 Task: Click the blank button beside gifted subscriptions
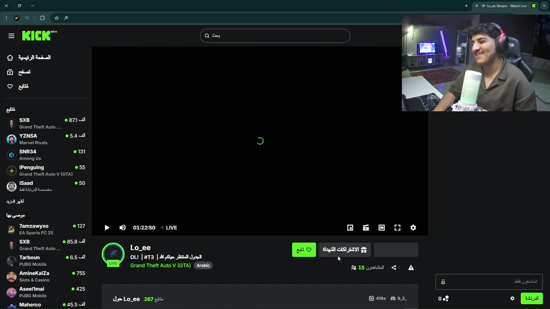point(396,250)
